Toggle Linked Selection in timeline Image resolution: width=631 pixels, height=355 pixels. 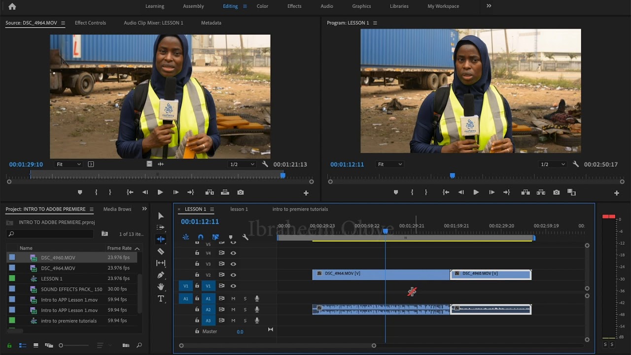[x=215, y=237]
